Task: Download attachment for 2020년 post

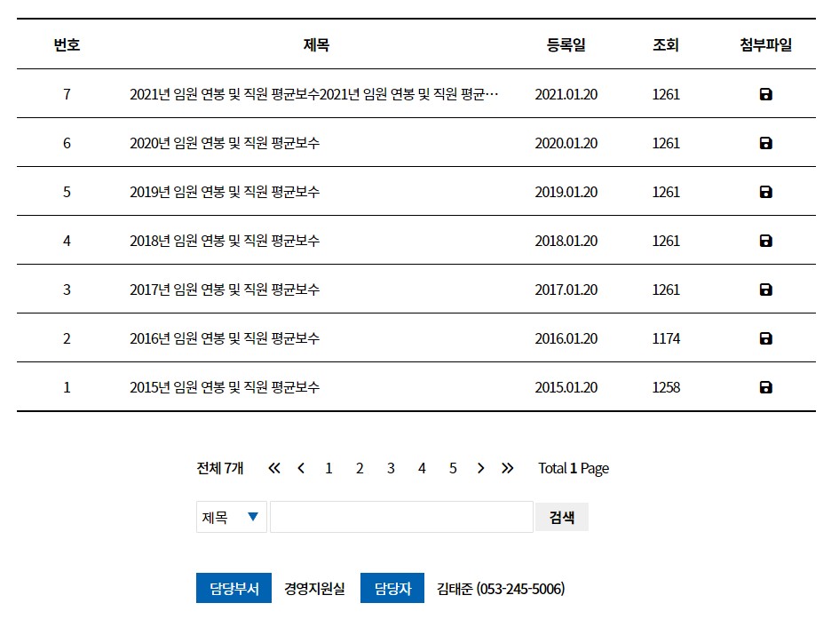Action: [x=765, y=143]
